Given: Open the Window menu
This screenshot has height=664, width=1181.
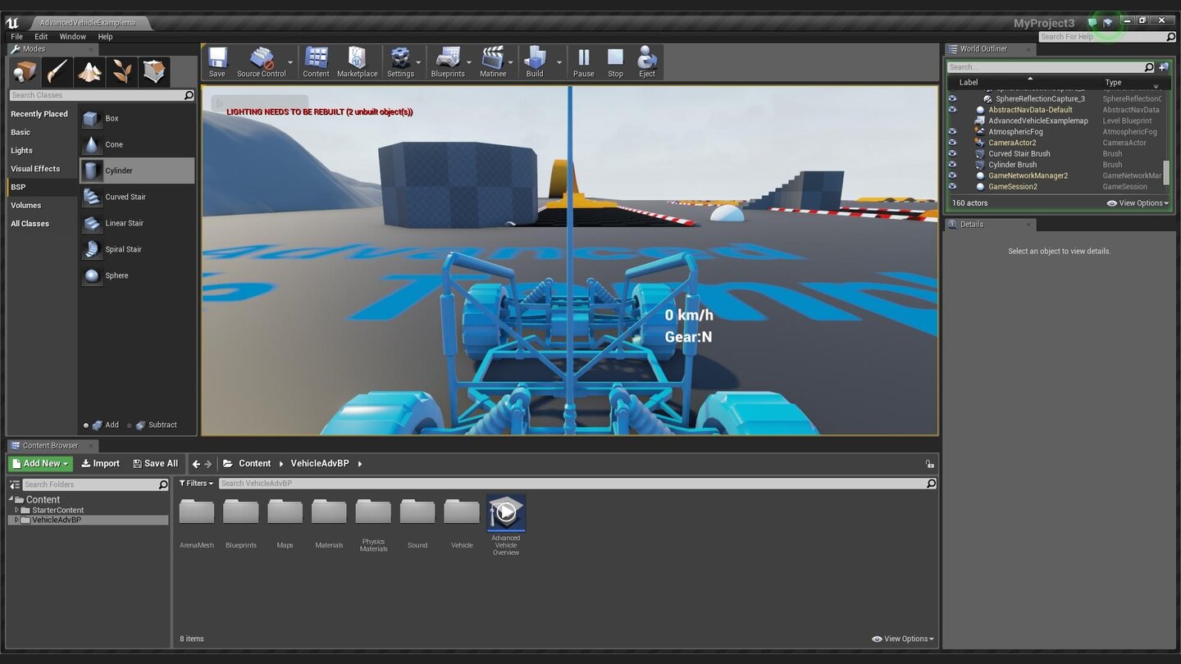Looking at the screenshot, I should tap(72, 36).
